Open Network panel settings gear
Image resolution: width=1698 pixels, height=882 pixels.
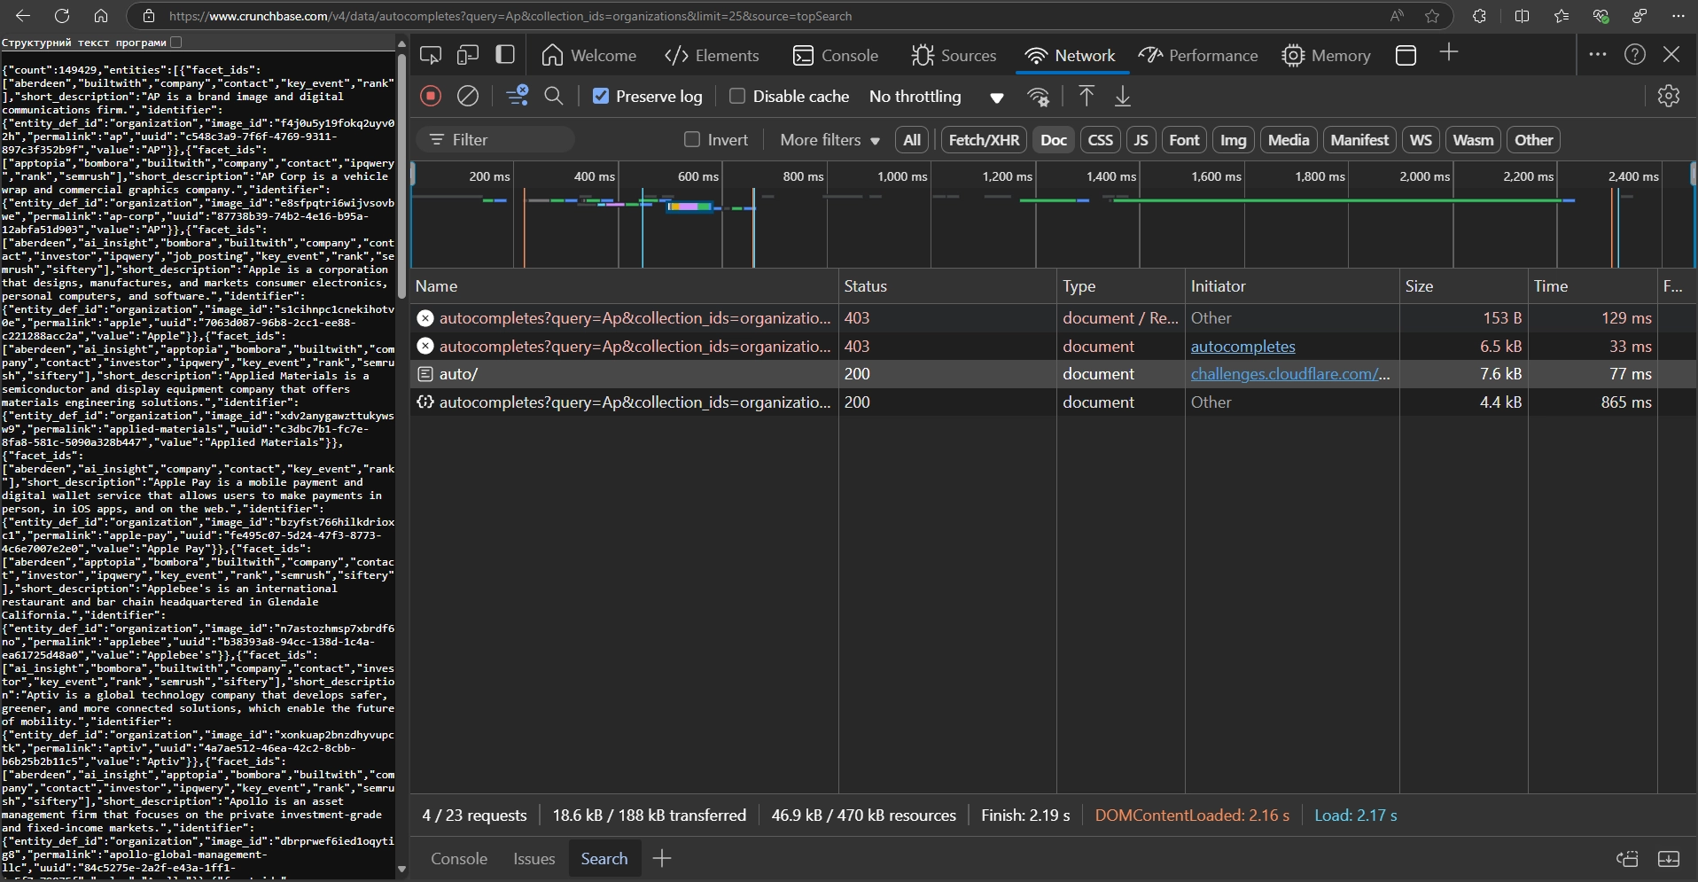point(1669,97)
